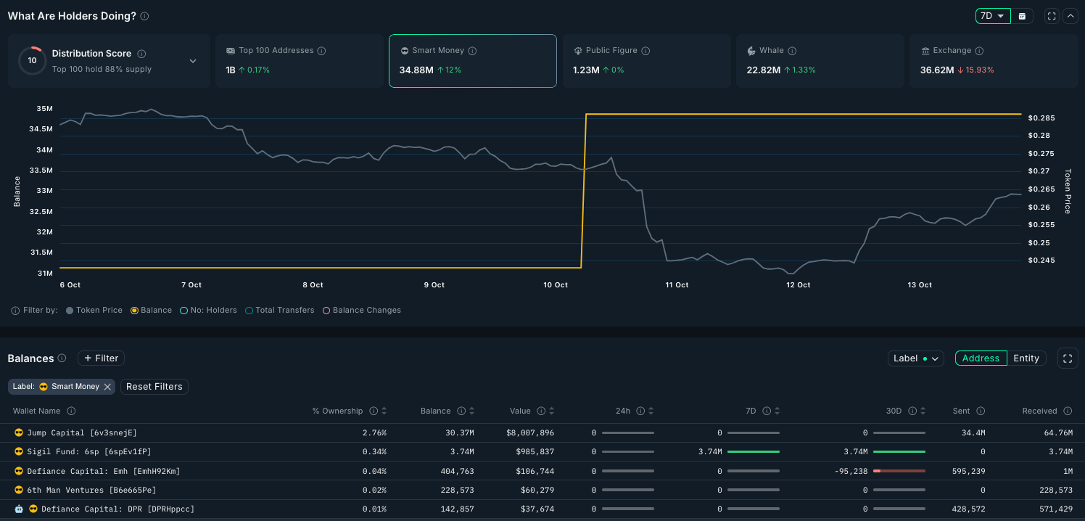Viewport: 1085px width, 521px height.
Task: Click the info icon next to Distribution Score
Action: (141, 54)
